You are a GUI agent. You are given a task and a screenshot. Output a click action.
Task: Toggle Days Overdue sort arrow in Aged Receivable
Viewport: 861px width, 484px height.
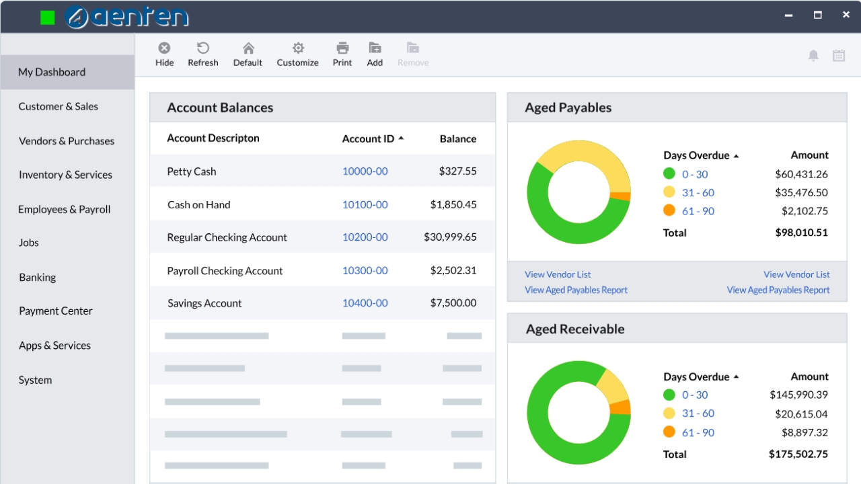(x=736, y=377)
